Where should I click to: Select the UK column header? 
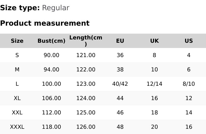154,41
